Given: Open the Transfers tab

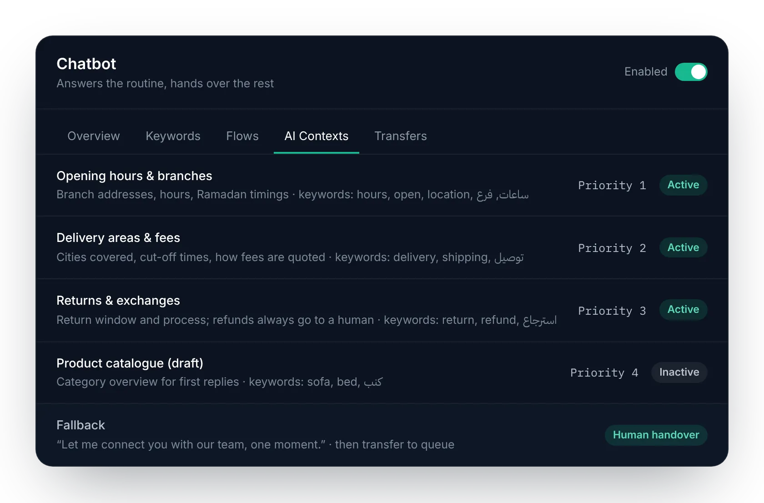Looking at the screenshot, I should coord(401,136).
